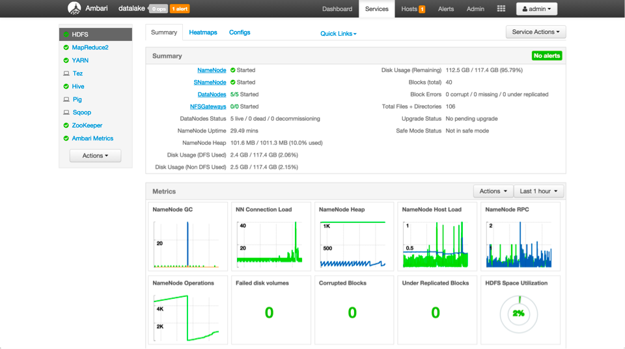Open the admin user dropdown
This screenshot has height=349, width=625.
coord(536,9)
